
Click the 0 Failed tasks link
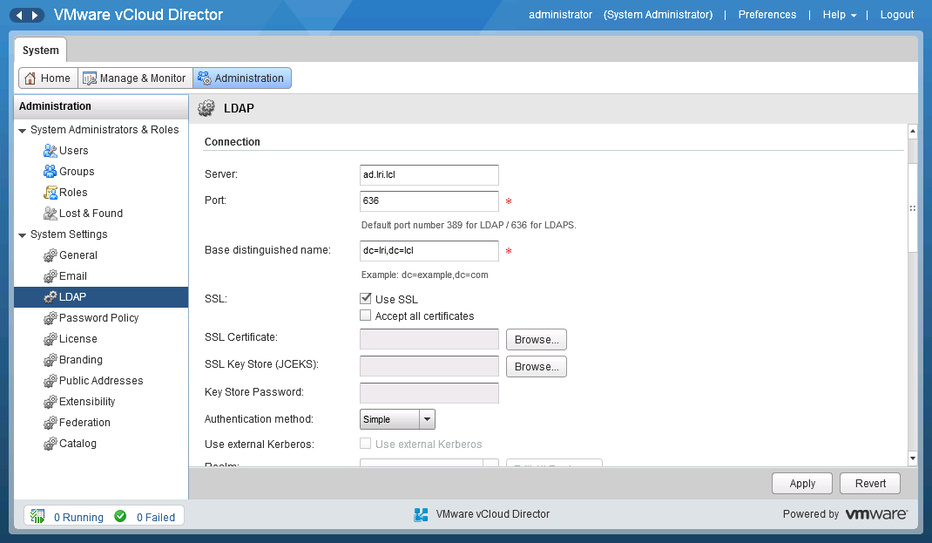(x=156, y=518)
